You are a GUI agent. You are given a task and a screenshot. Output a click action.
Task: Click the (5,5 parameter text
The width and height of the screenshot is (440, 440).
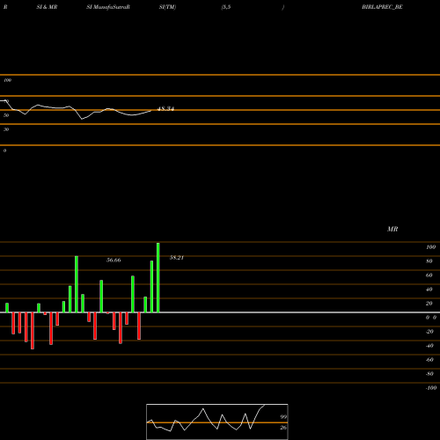point(226,7)
